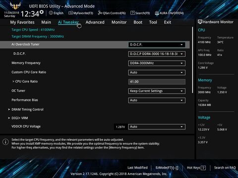Click the settings gear next to the clock
Image resolution: width=238 pixels, height=178 pixels.
[42, 12]
